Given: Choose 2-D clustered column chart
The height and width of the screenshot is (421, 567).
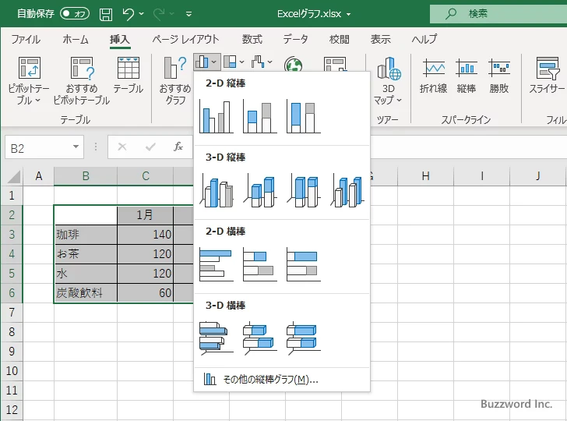Looking at the screenshot, I should [217, 117].
